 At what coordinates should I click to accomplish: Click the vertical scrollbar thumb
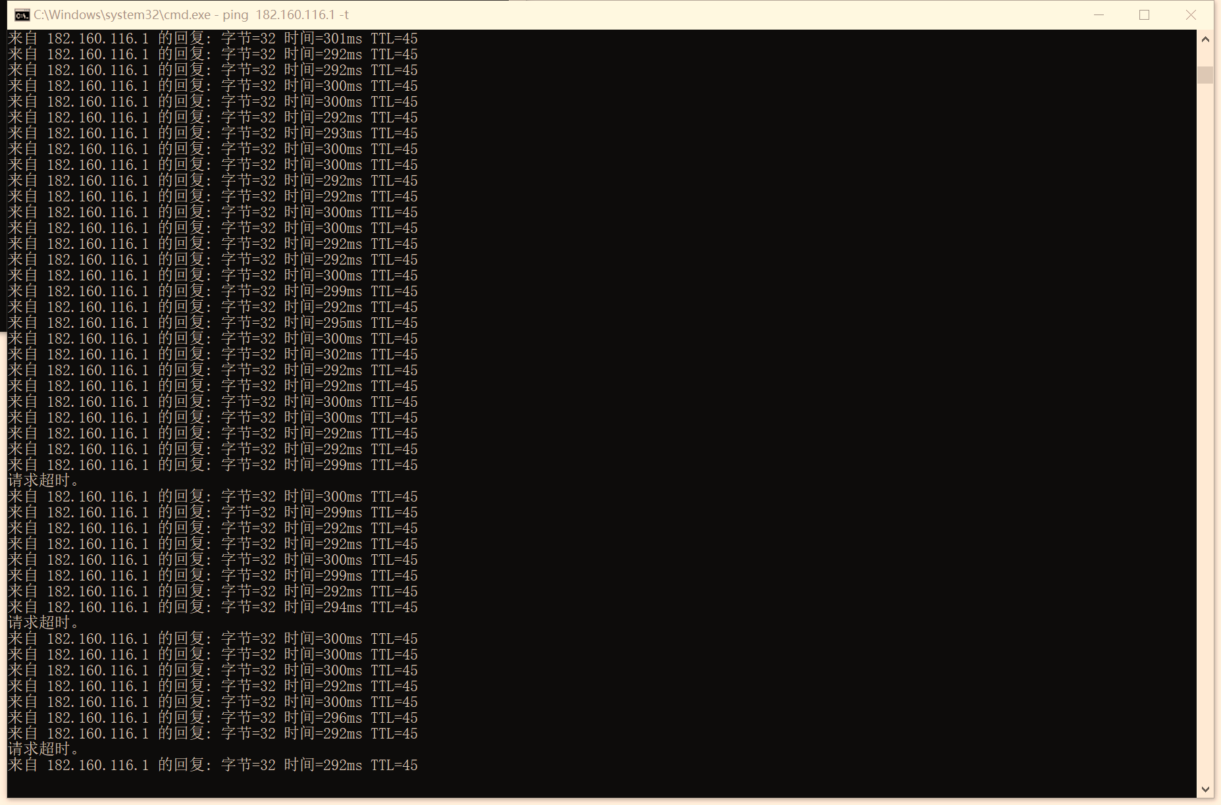coord(1205,75)
